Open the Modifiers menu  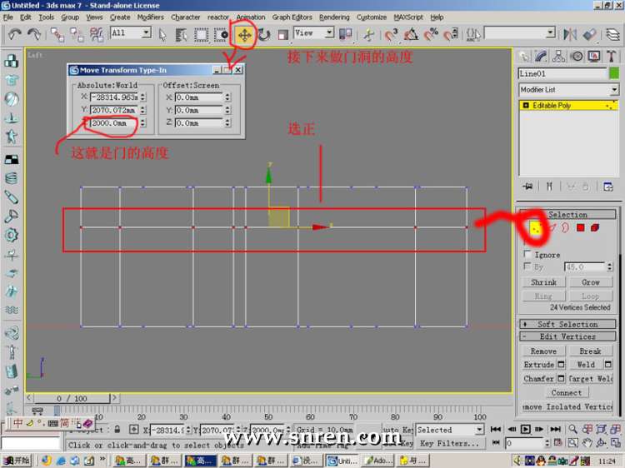(150, 17)
